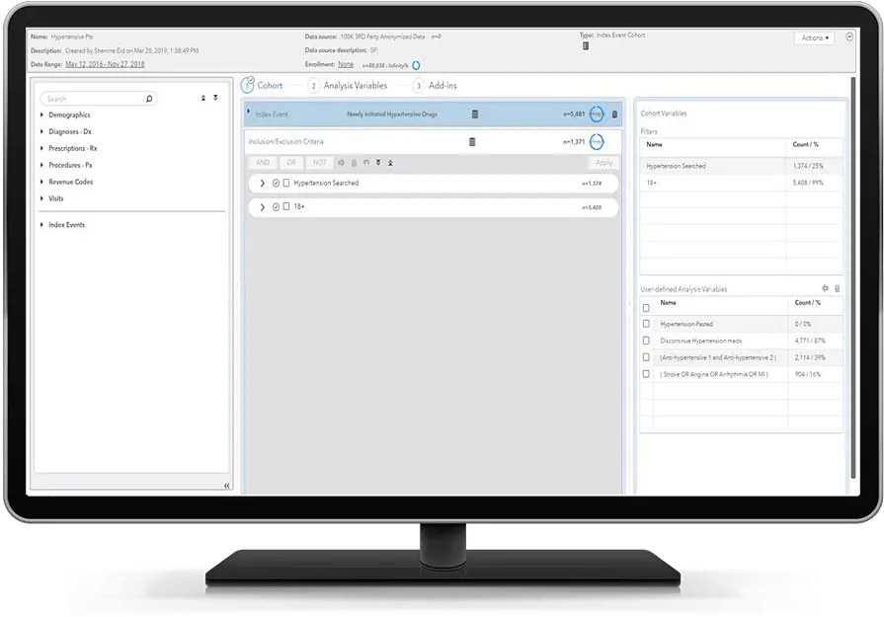Click Newly Initiated Hypertensive Drugs label
The height and width of the screenshot is (617, 884).
click(392, 115)
